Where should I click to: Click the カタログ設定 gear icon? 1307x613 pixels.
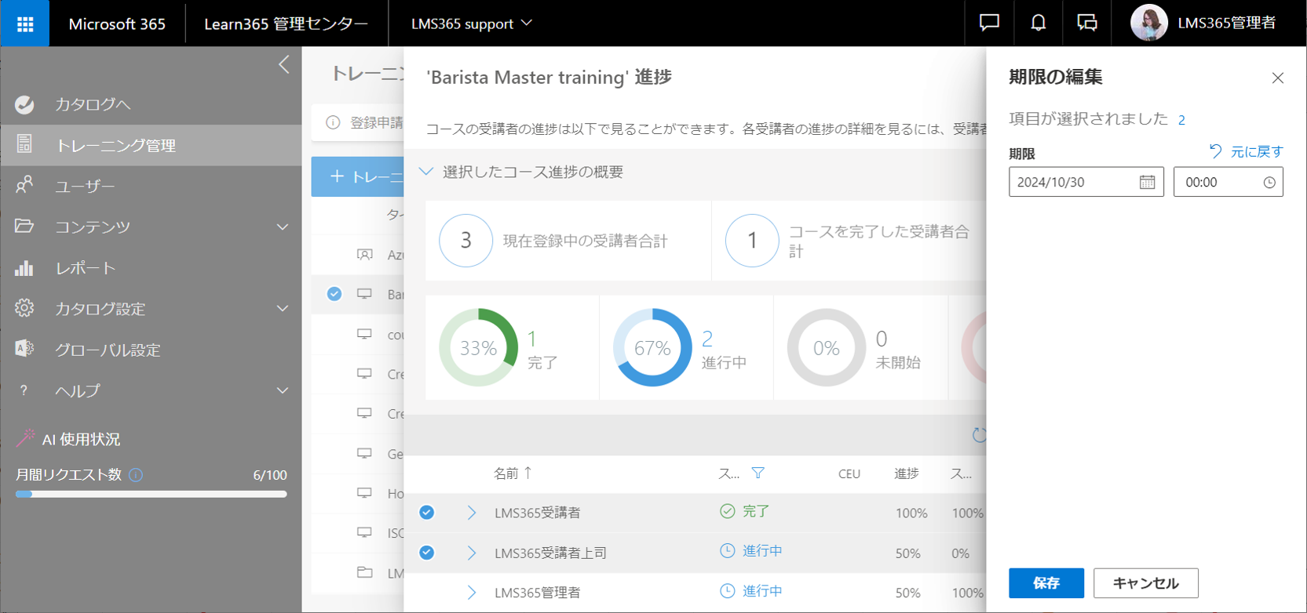click(24, 308)
